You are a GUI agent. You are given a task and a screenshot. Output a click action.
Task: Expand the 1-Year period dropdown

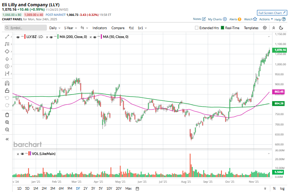pyautogui.click(x=70, y=28)
